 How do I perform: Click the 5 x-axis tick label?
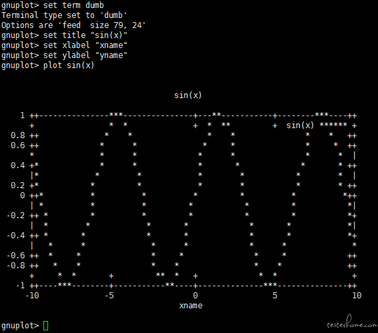[x=275, y=296]
